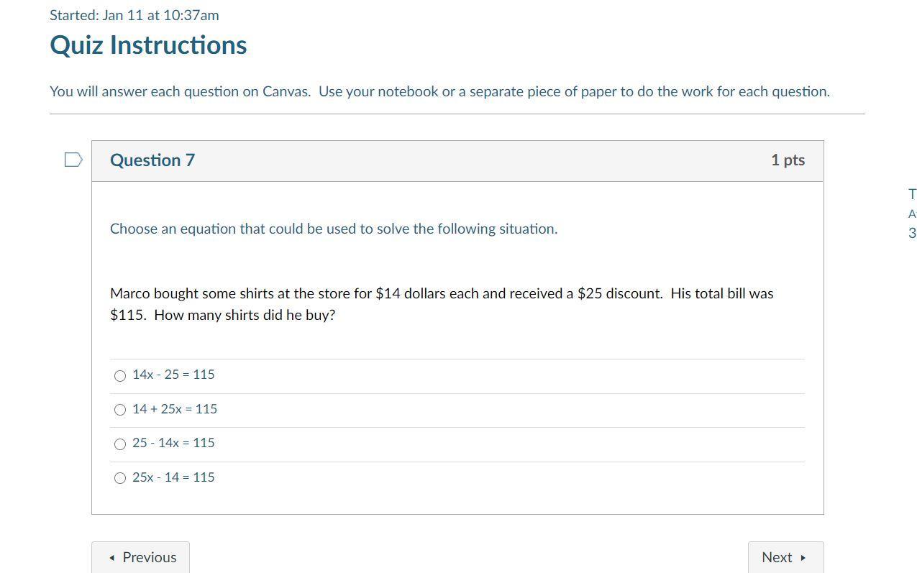
Task: Click the answer label text 14 + 25x = 115
Action: [x=175, y=409]
